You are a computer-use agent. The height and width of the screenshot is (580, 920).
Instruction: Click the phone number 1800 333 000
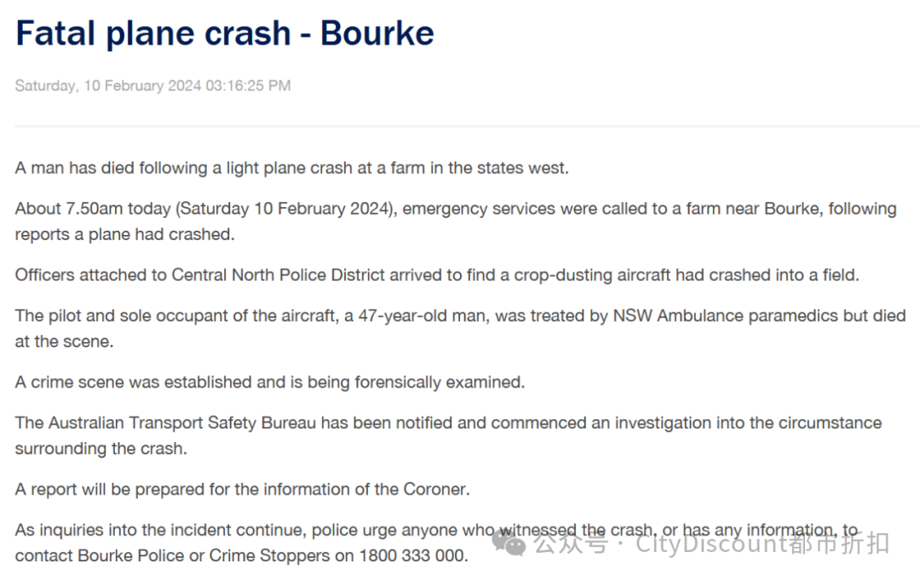pos(413,555)
